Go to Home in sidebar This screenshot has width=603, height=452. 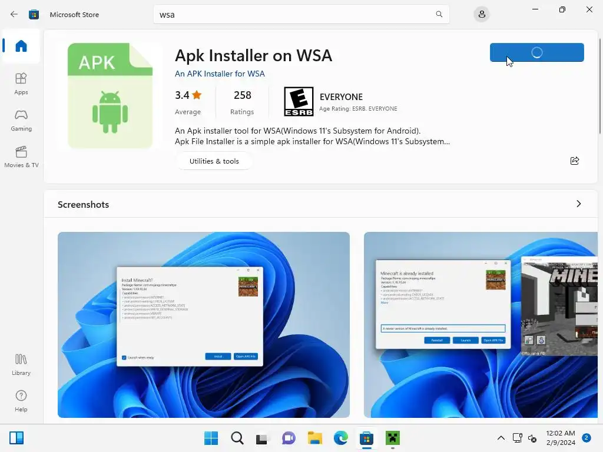(21, 46)
